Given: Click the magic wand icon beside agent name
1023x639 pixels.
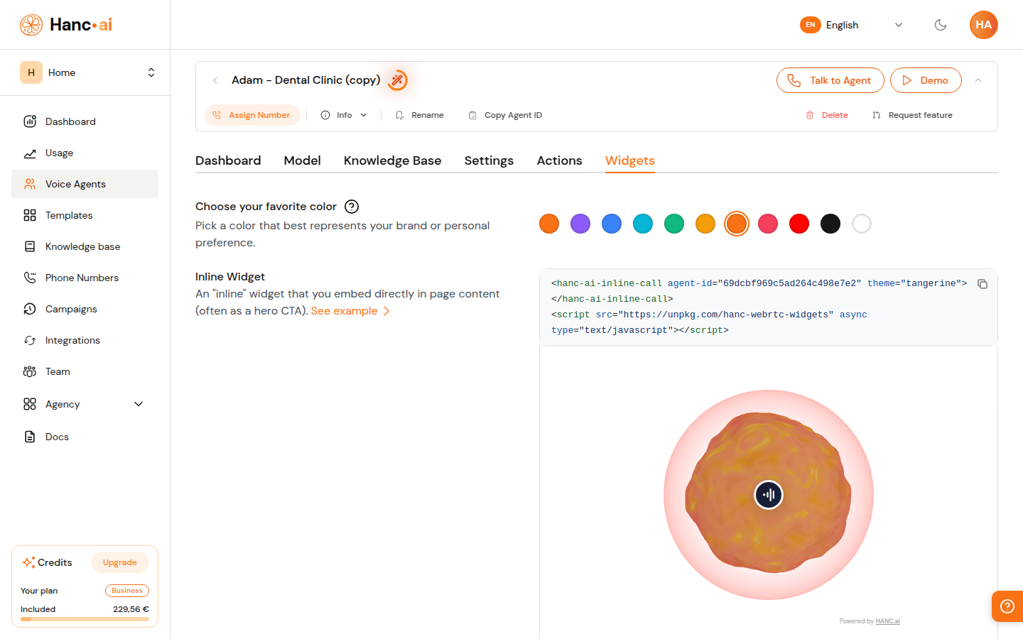Looking at the screenshot, I should (x=398, y=80).
